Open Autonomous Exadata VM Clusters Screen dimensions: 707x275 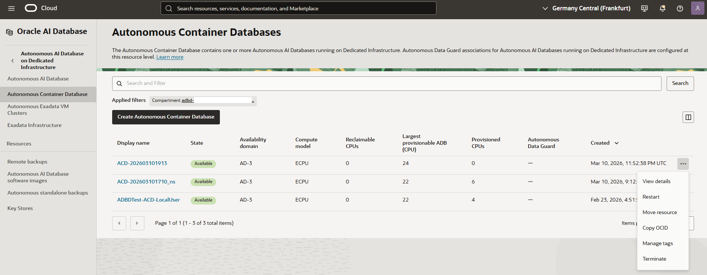(38, 110)
